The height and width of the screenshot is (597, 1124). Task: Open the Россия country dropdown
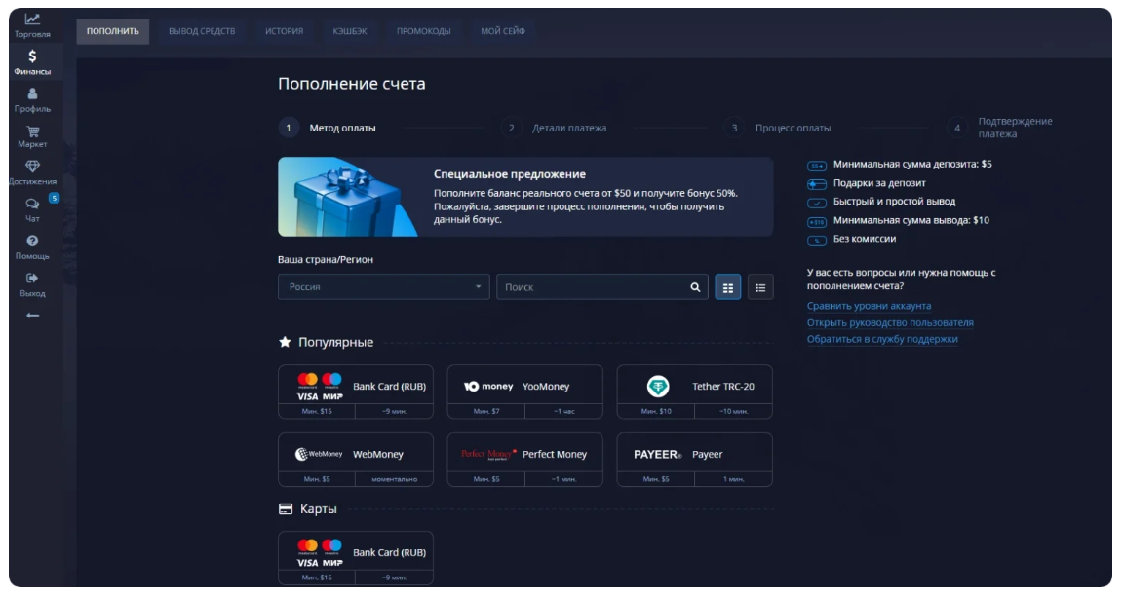coord(383,287)
